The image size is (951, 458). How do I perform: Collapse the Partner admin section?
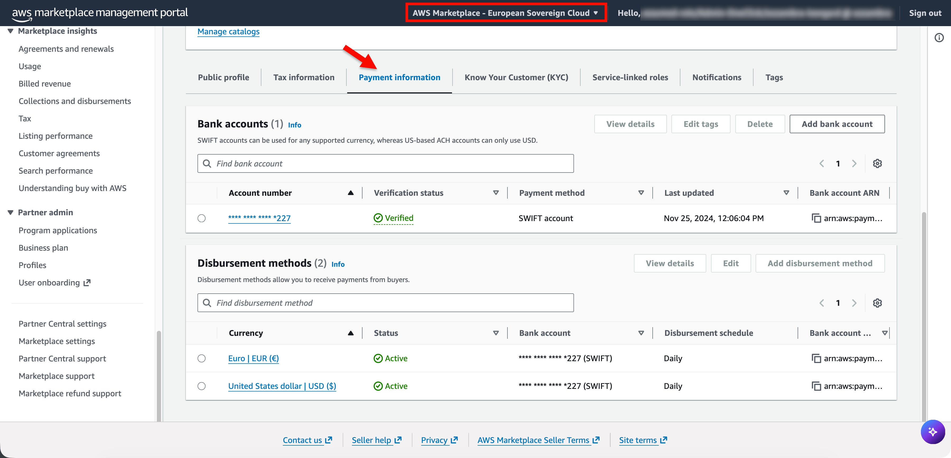pos(10,212)
